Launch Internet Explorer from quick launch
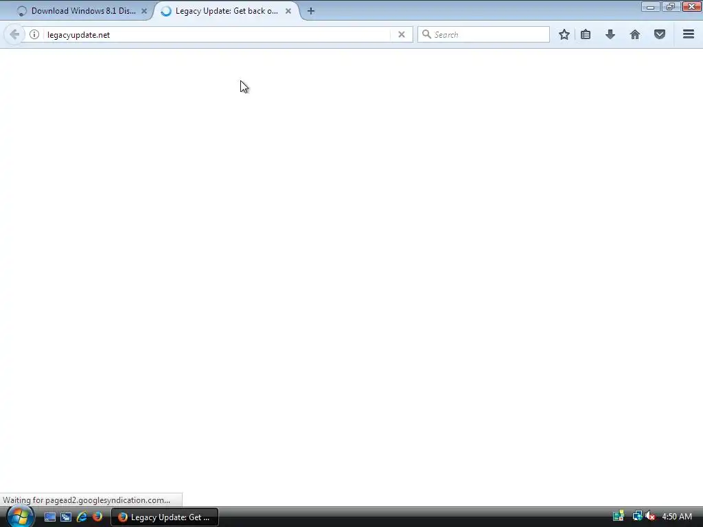Image resolution: width=703 pixels, height=527 pixels. pyautogui.click(x=82, y=517)
